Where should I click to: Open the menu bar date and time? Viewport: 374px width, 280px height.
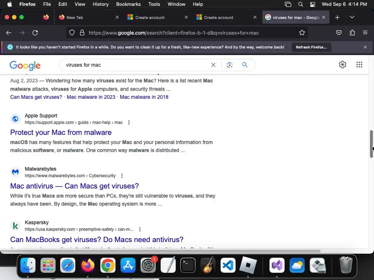tap(344, 4)
